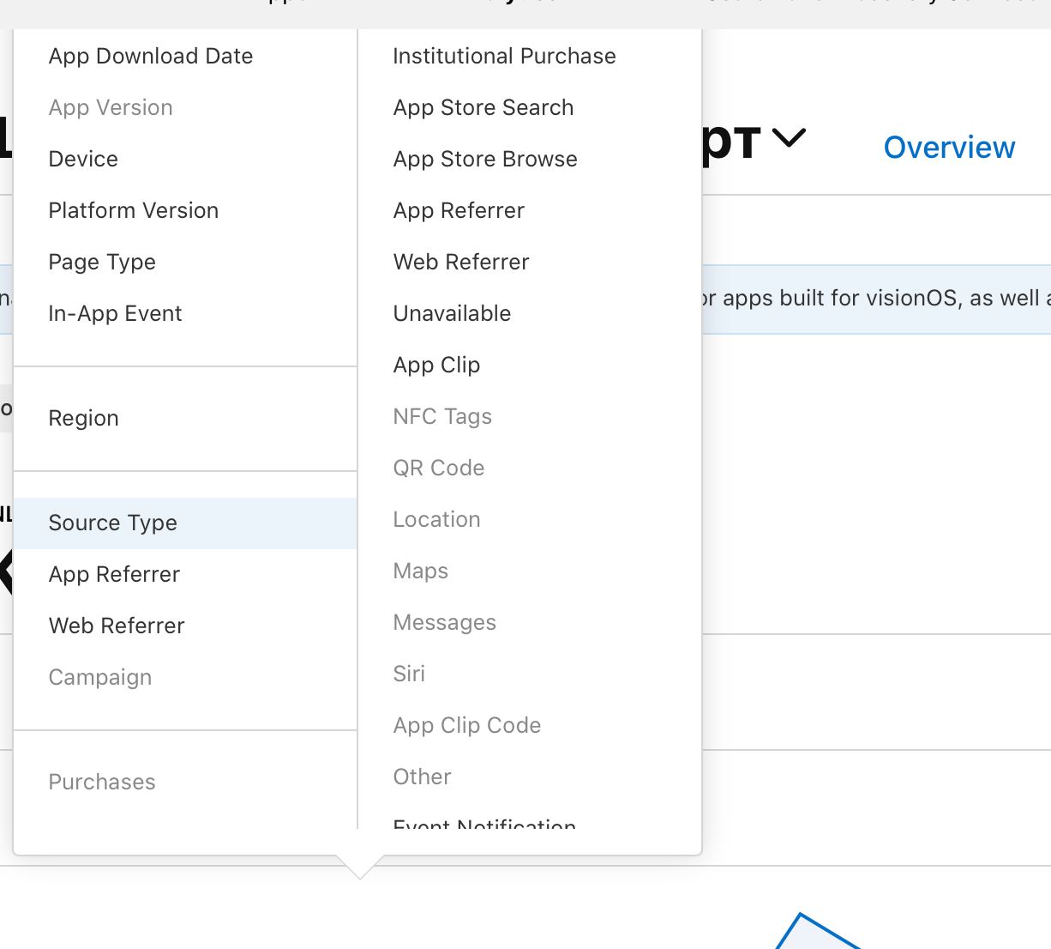Choose Region filter option
1051x949 pixels.
coord(83,419)
